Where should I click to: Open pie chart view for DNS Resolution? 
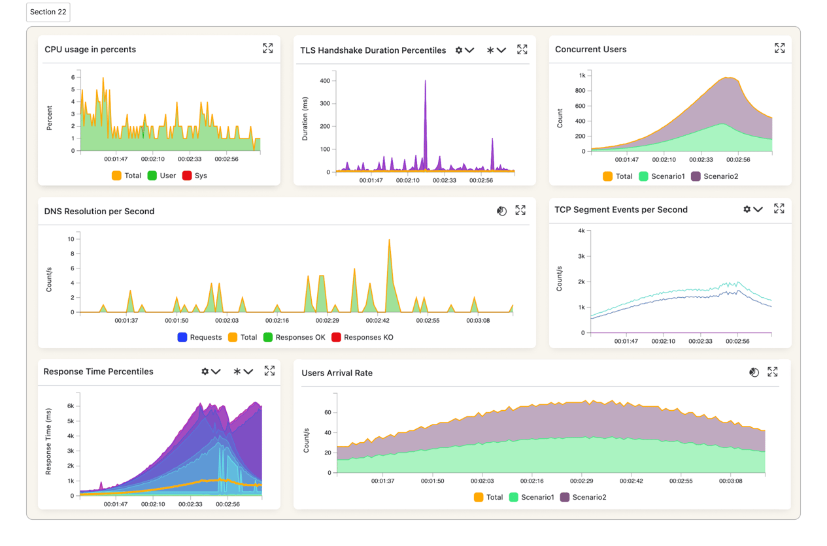[x=501, y=211]
